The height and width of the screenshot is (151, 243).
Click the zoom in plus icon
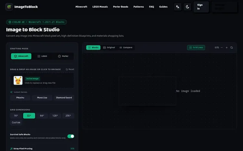[227, 47]
